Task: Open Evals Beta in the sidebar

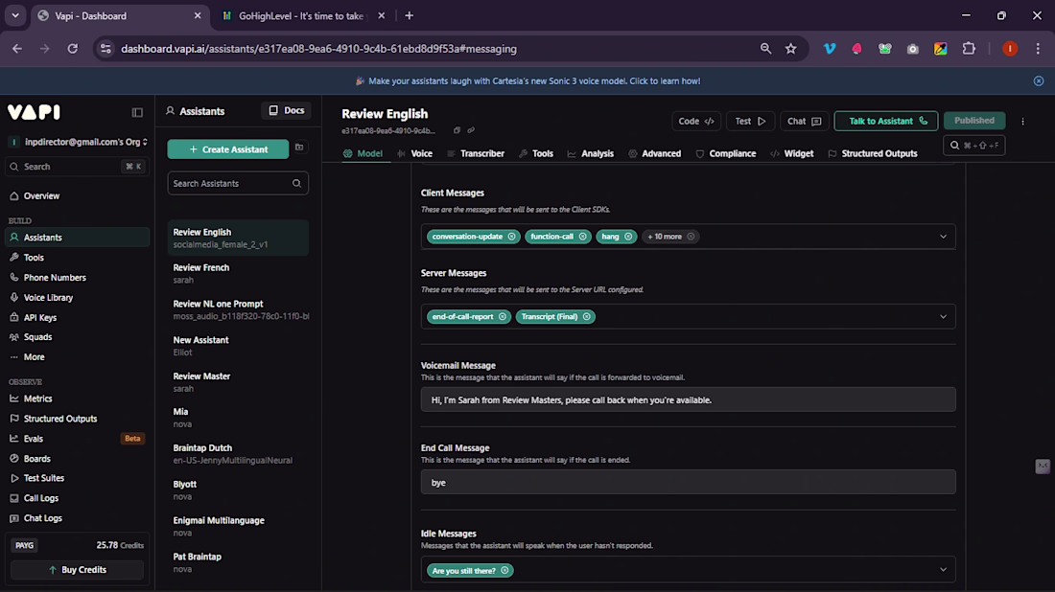Action: 77,438
